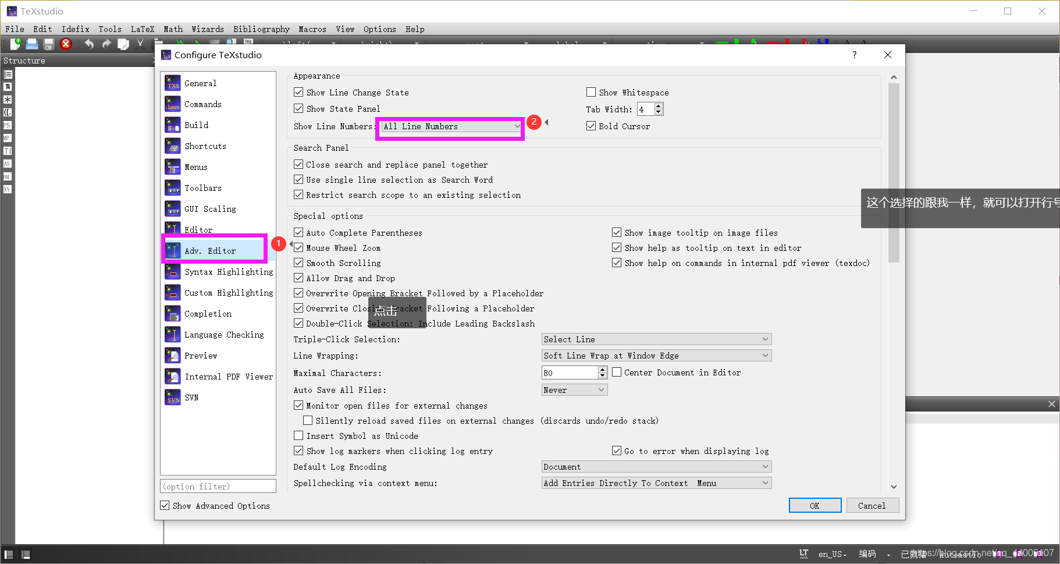The image size is (1060, 564).
Task: Open en_US language selector in status bar
Action: coord(833,554)
